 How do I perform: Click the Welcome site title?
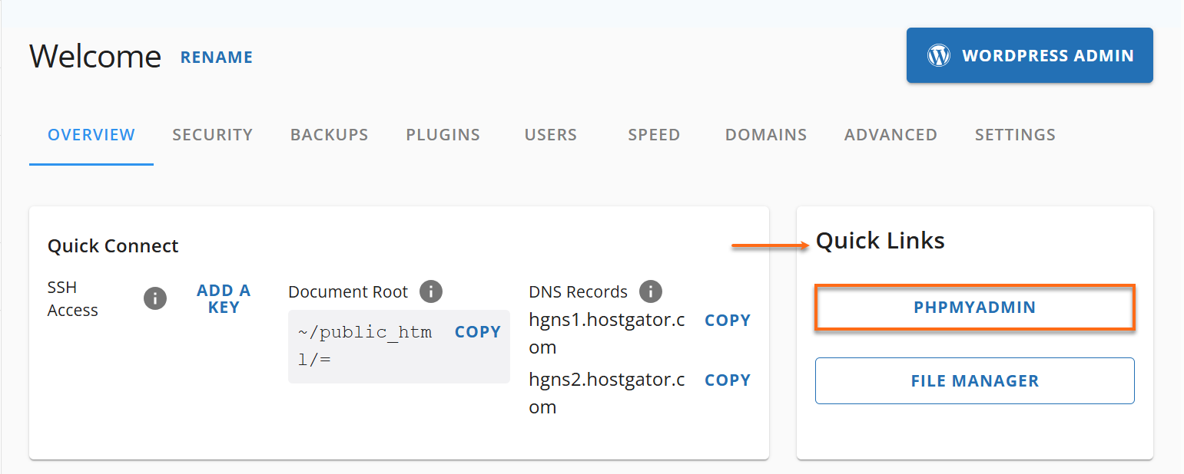tap(95, 57)
